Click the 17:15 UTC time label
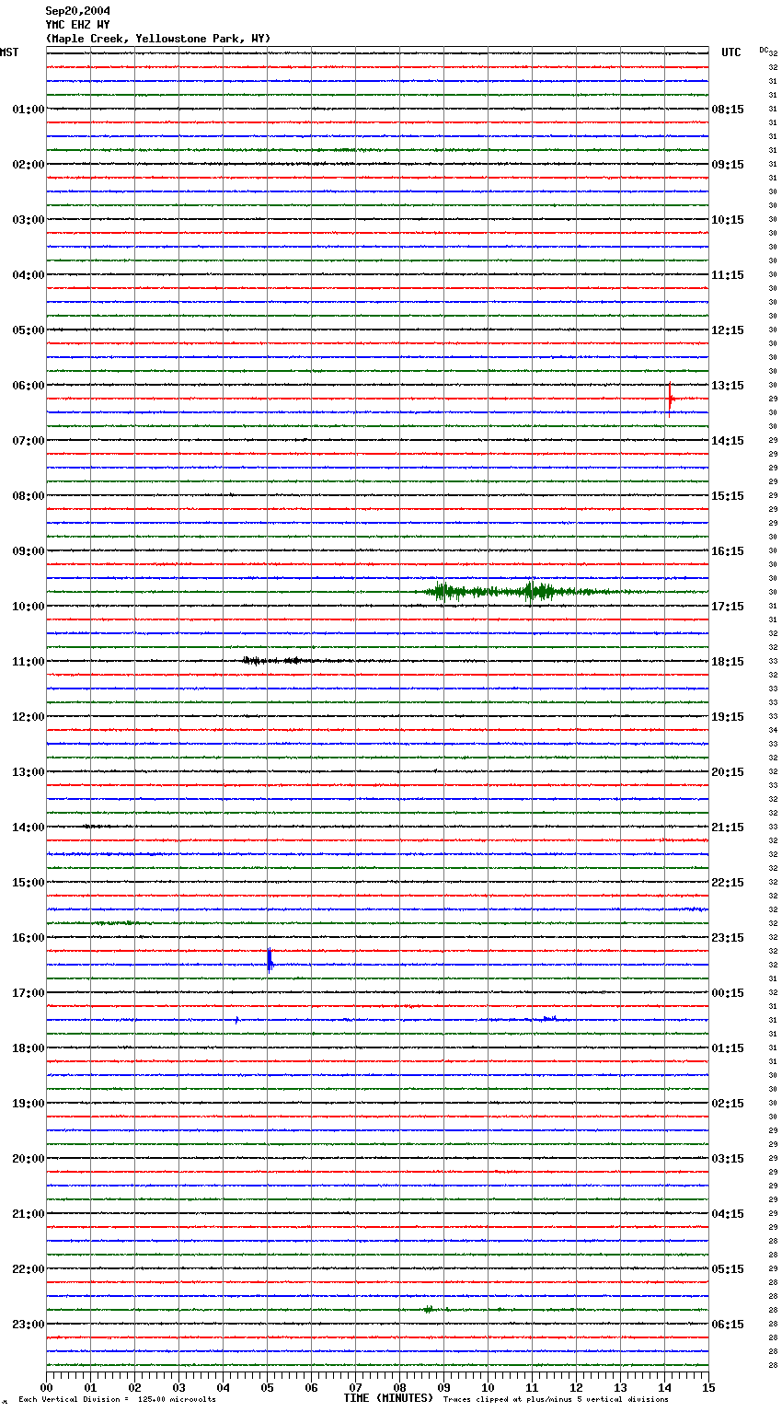 click(x=728, y=607)
